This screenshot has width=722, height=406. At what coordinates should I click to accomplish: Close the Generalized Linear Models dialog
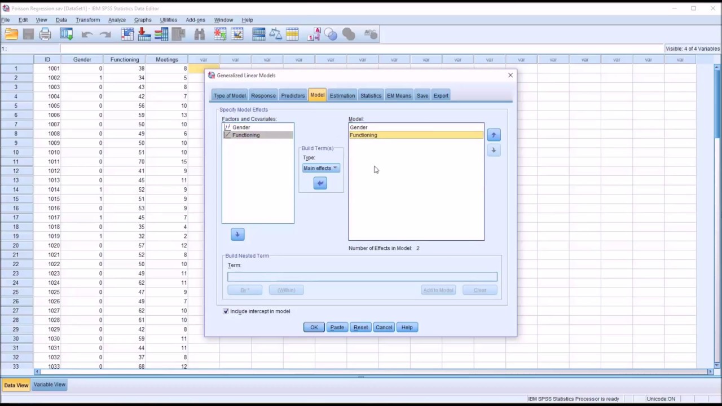pos(510,75)
